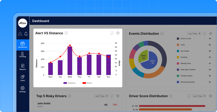
Task: Click the Driver on Call color swatch
Action: pos(178,39)
